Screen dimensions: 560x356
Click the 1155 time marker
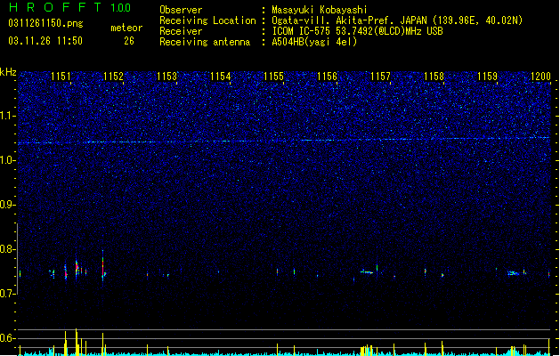[273, 77]
